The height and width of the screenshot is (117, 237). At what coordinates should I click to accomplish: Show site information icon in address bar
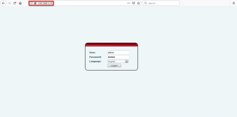coord(32,3)
